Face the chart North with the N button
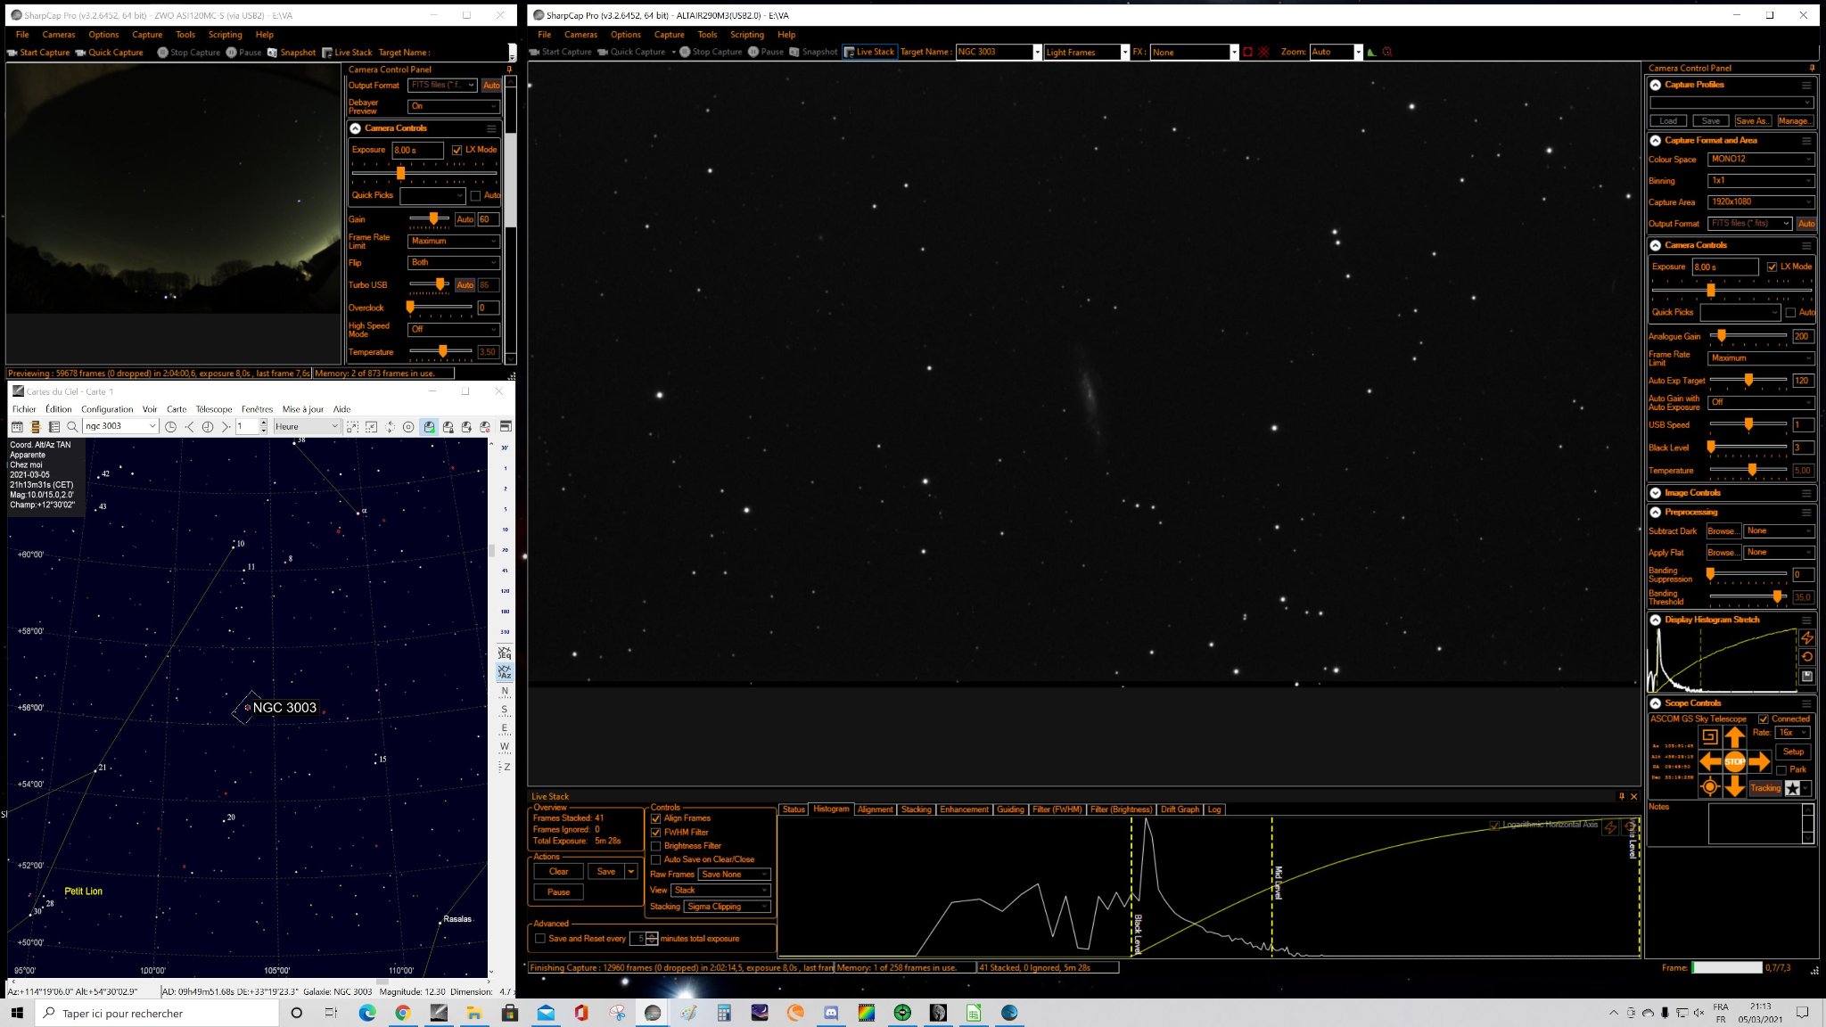This screenshot has height=1027, width=1826. (x=505, y=691)
